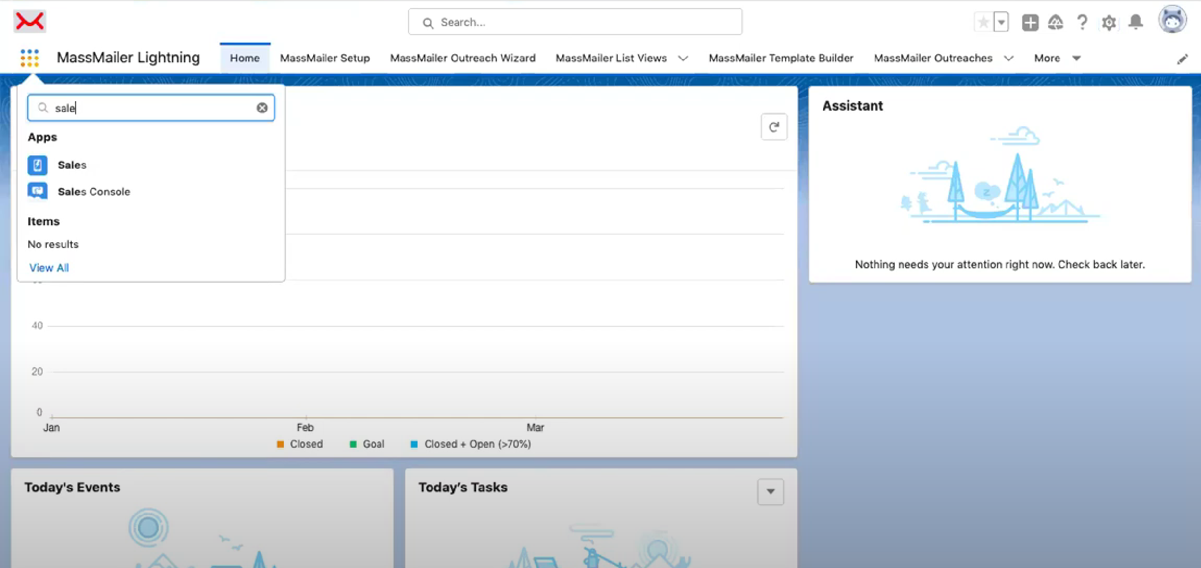
Task: Open the user profile avatar
Action: (x=1172, y=20)
